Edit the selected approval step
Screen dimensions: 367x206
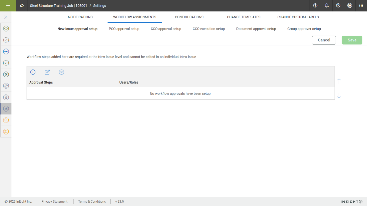[47, 72]
